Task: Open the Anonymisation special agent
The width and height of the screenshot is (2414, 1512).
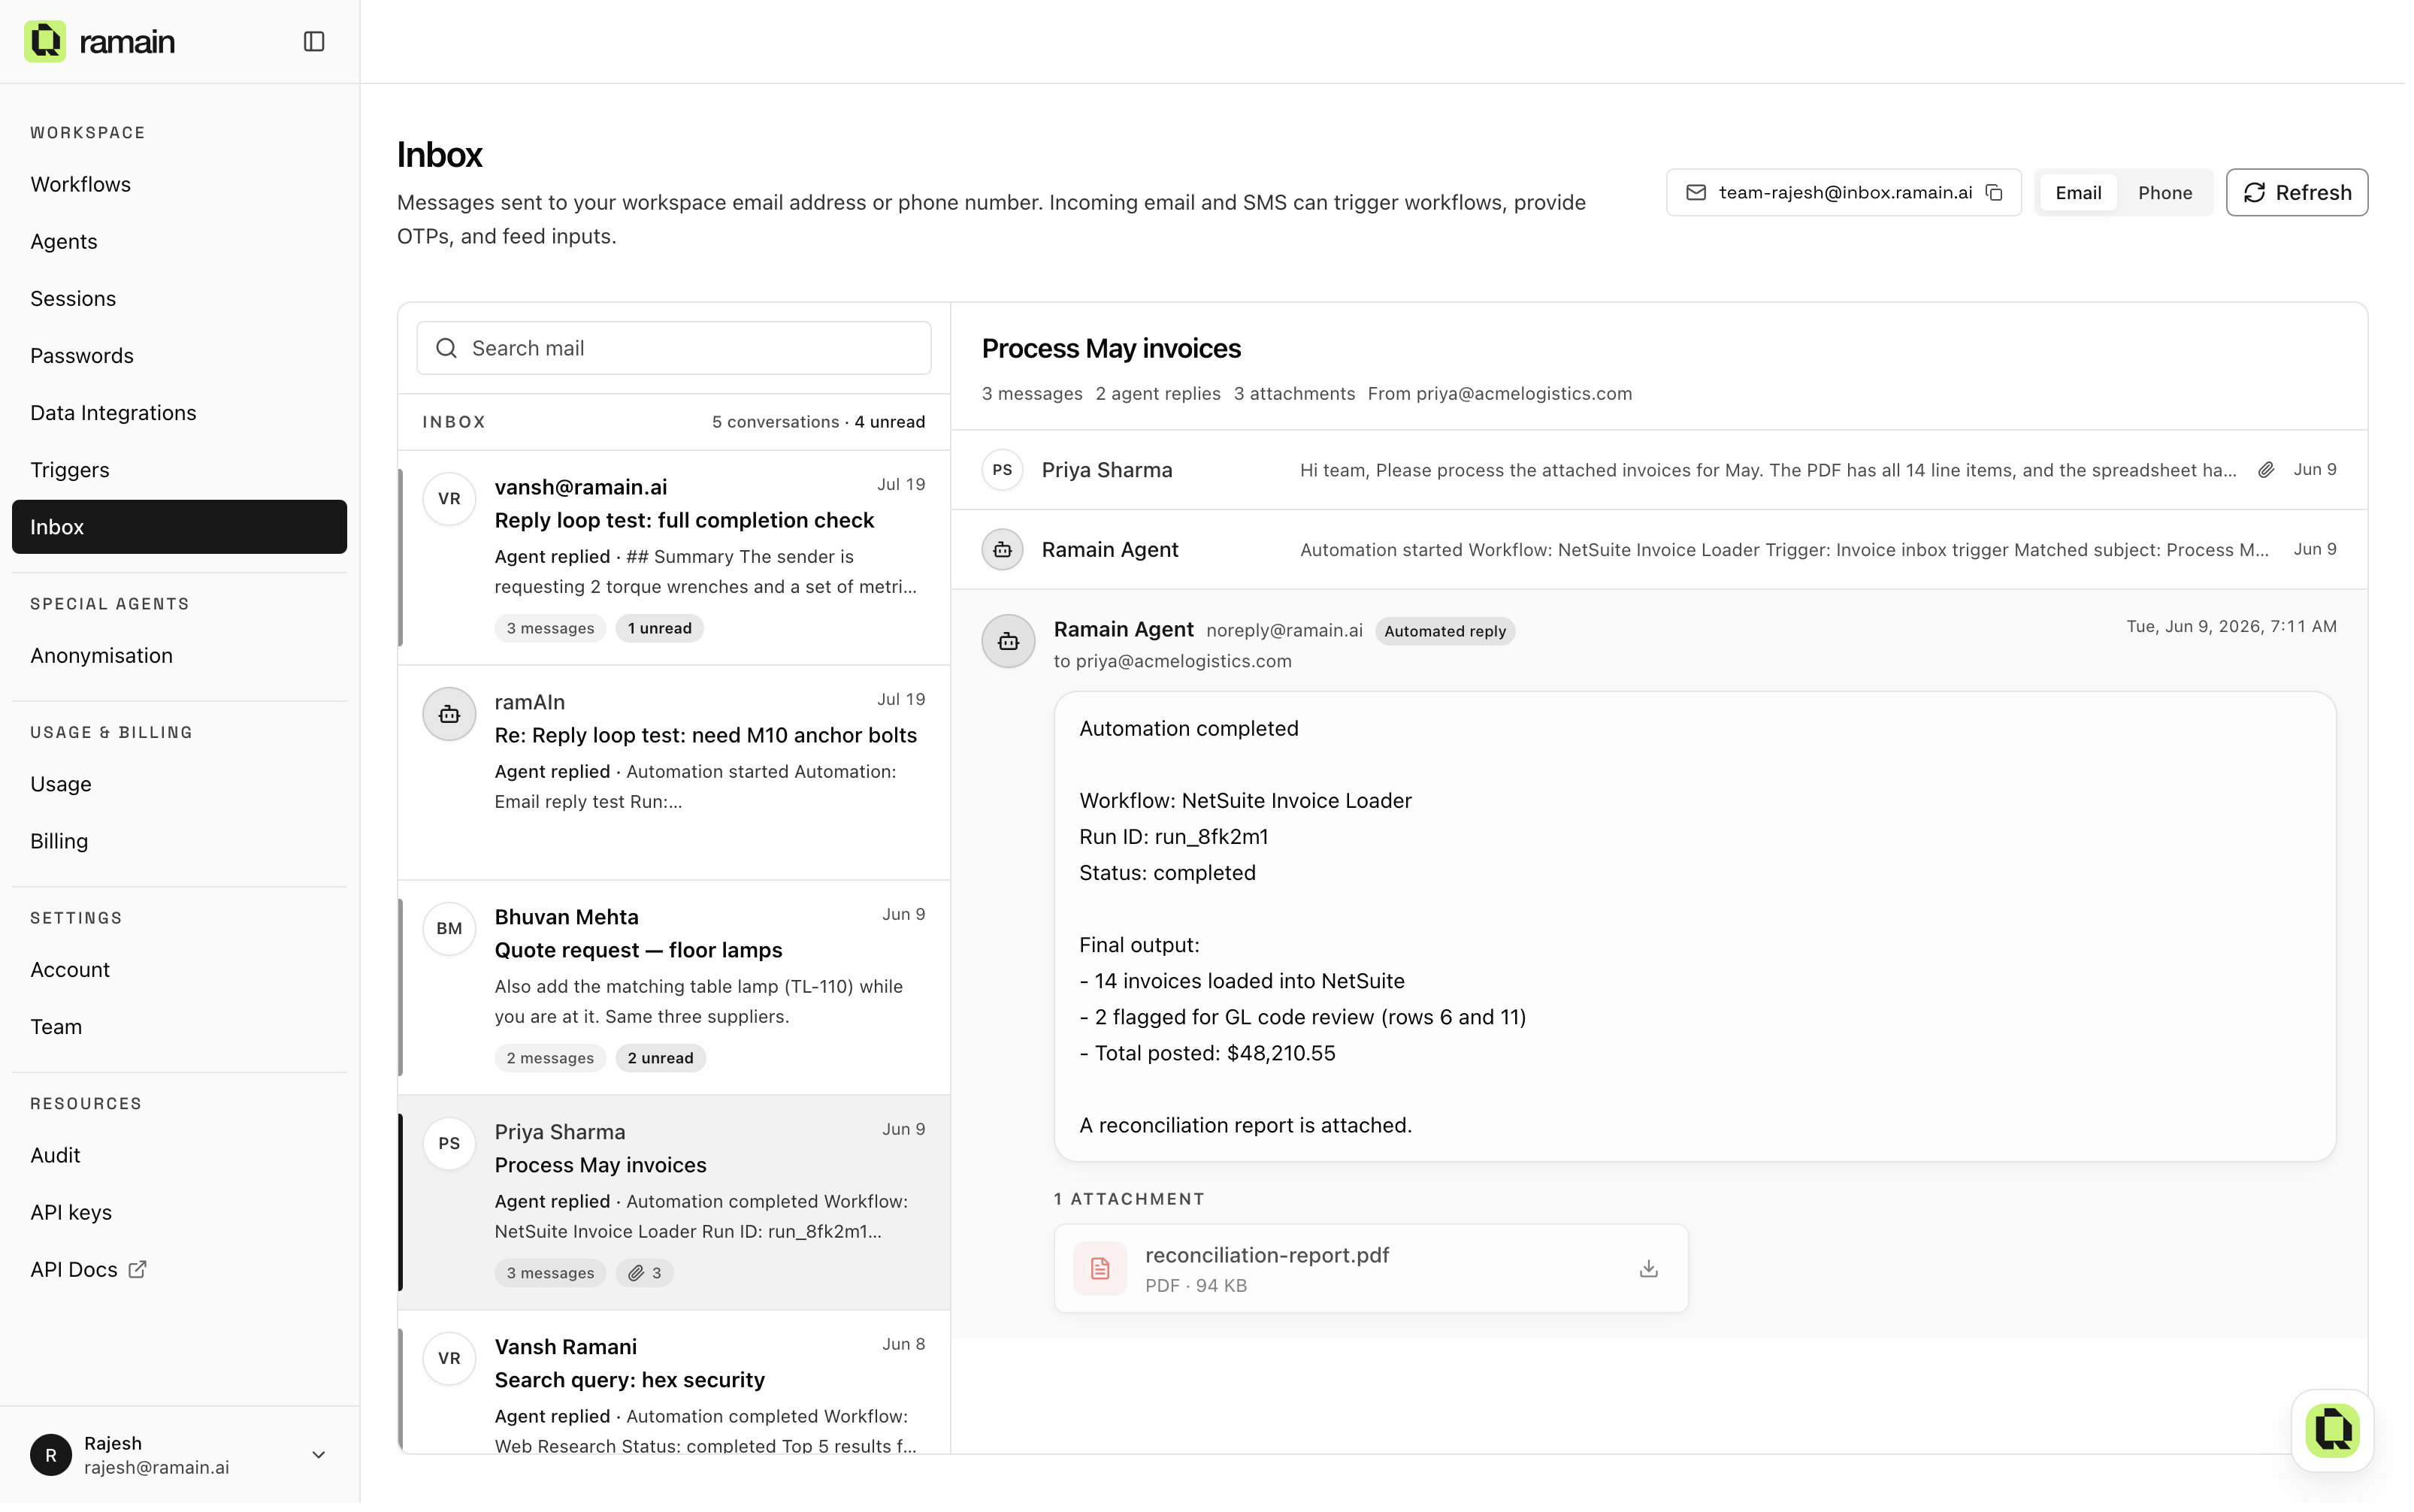Action: [180, 656]
